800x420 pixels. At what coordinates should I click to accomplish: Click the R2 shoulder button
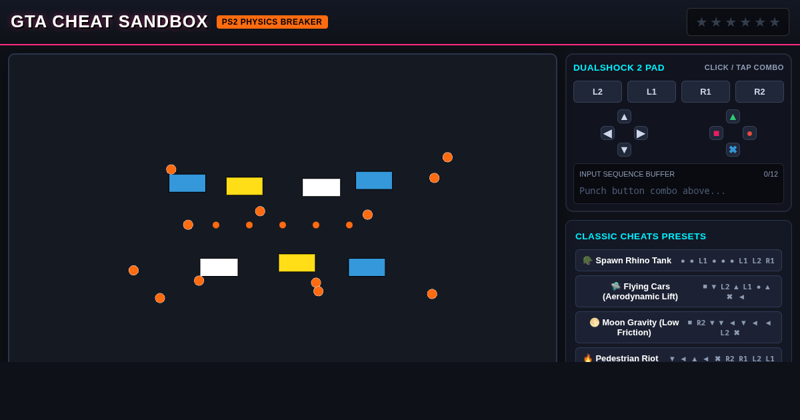(x=759, y=92)
